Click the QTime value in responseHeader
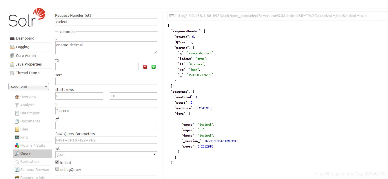 [x=192, y=42]
